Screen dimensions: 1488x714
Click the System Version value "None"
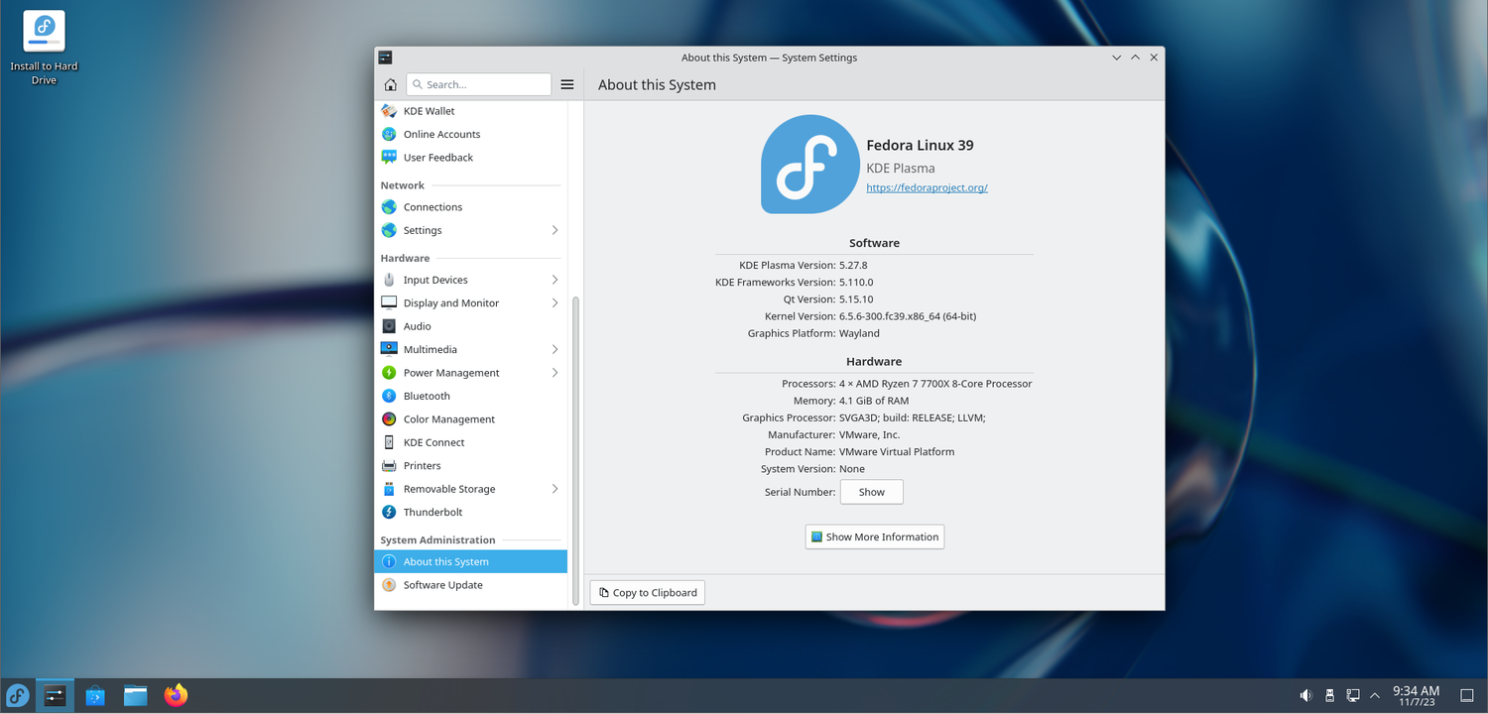852,469
